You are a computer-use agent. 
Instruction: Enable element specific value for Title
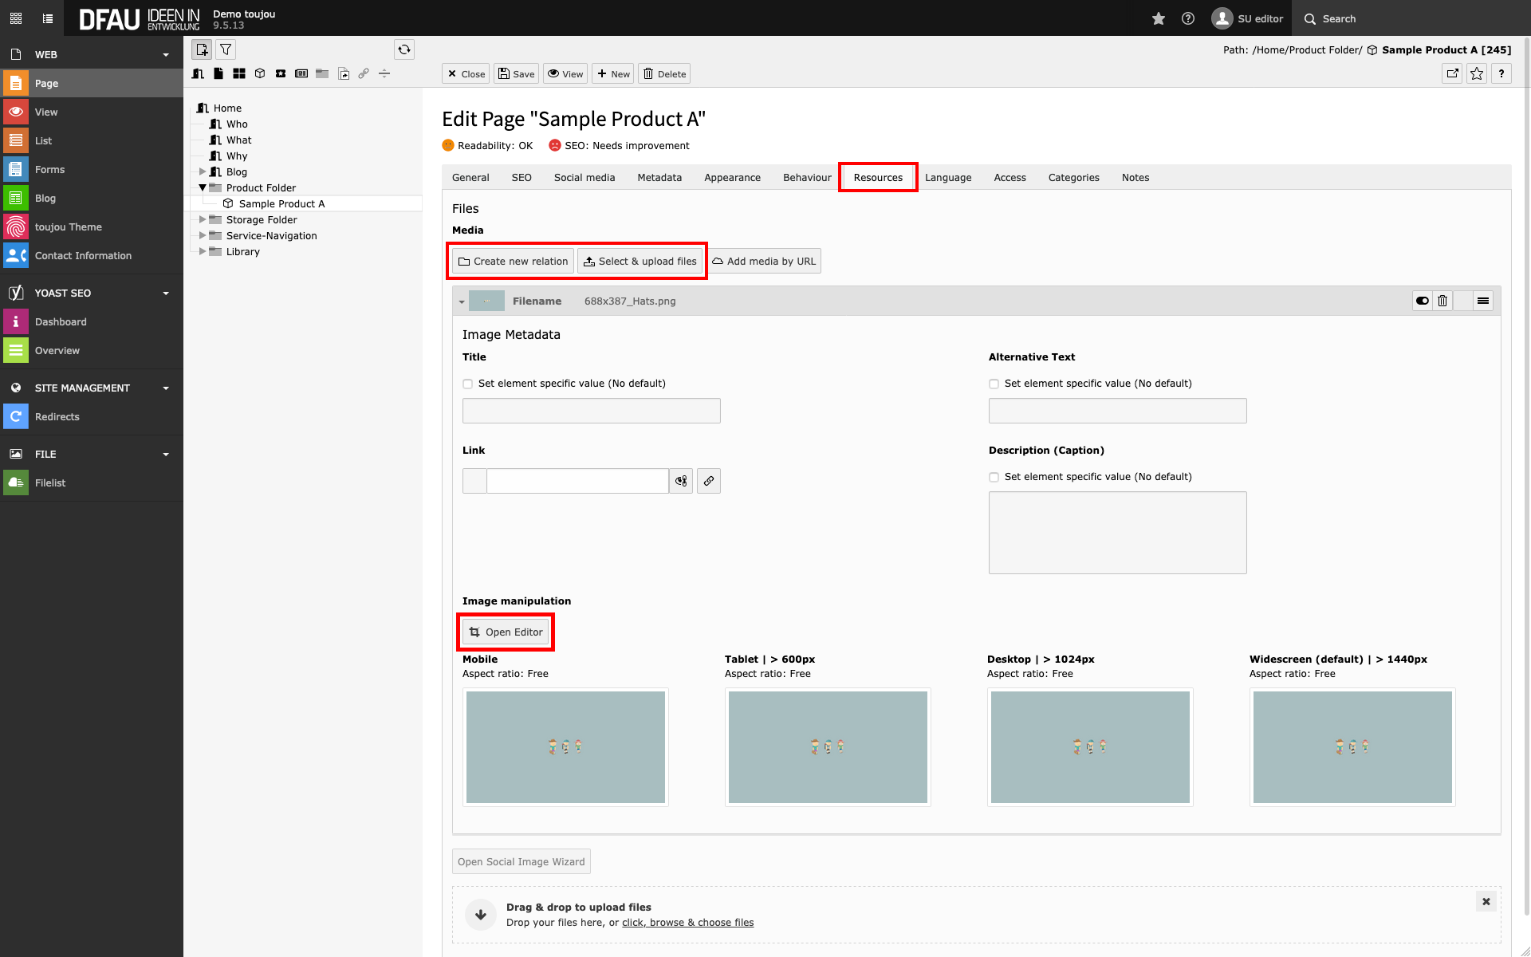coord(468,384)
